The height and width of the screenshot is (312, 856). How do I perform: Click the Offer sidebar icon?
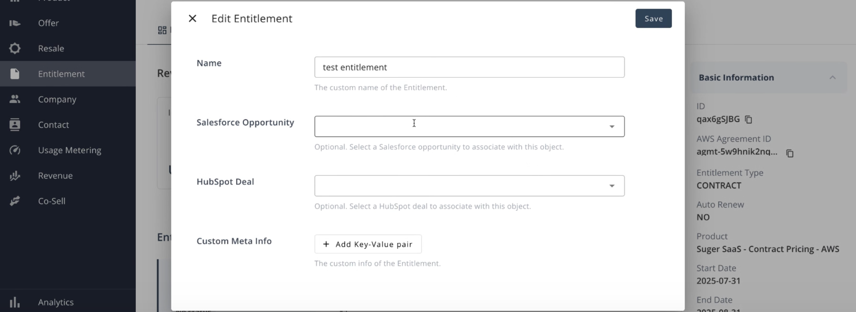click(x=15, y=23)
